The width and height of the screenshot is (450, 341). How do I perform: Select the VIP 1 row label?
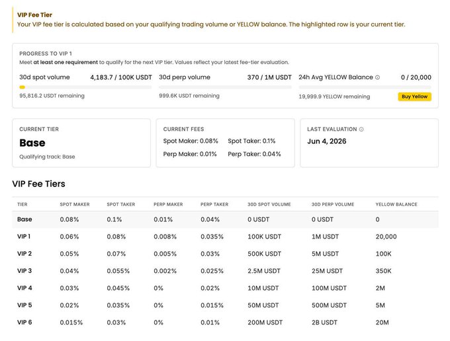[x=24, y=237]
